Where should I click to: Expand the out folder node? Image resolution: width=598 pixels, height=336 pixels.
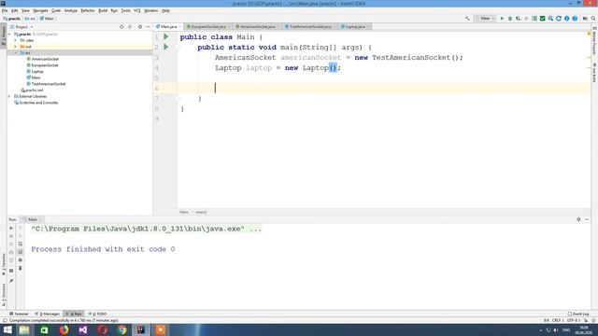pos(16,47)
